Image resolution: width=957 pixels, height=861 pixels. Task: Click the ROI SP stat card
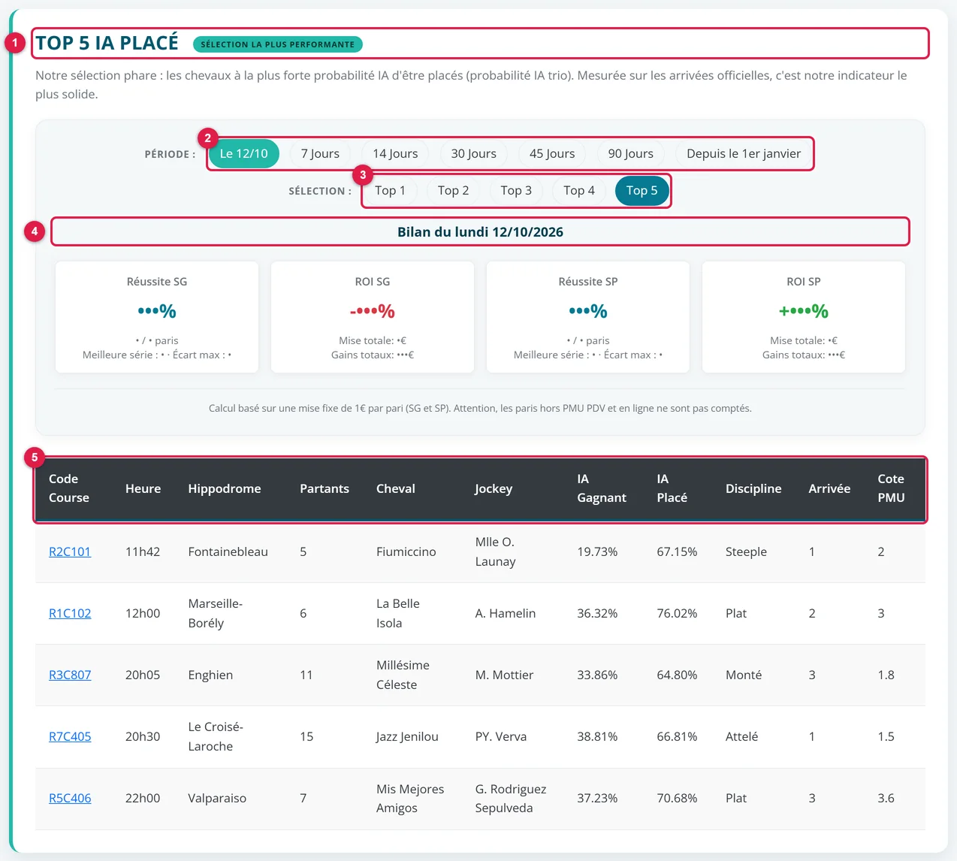(804, 317)
